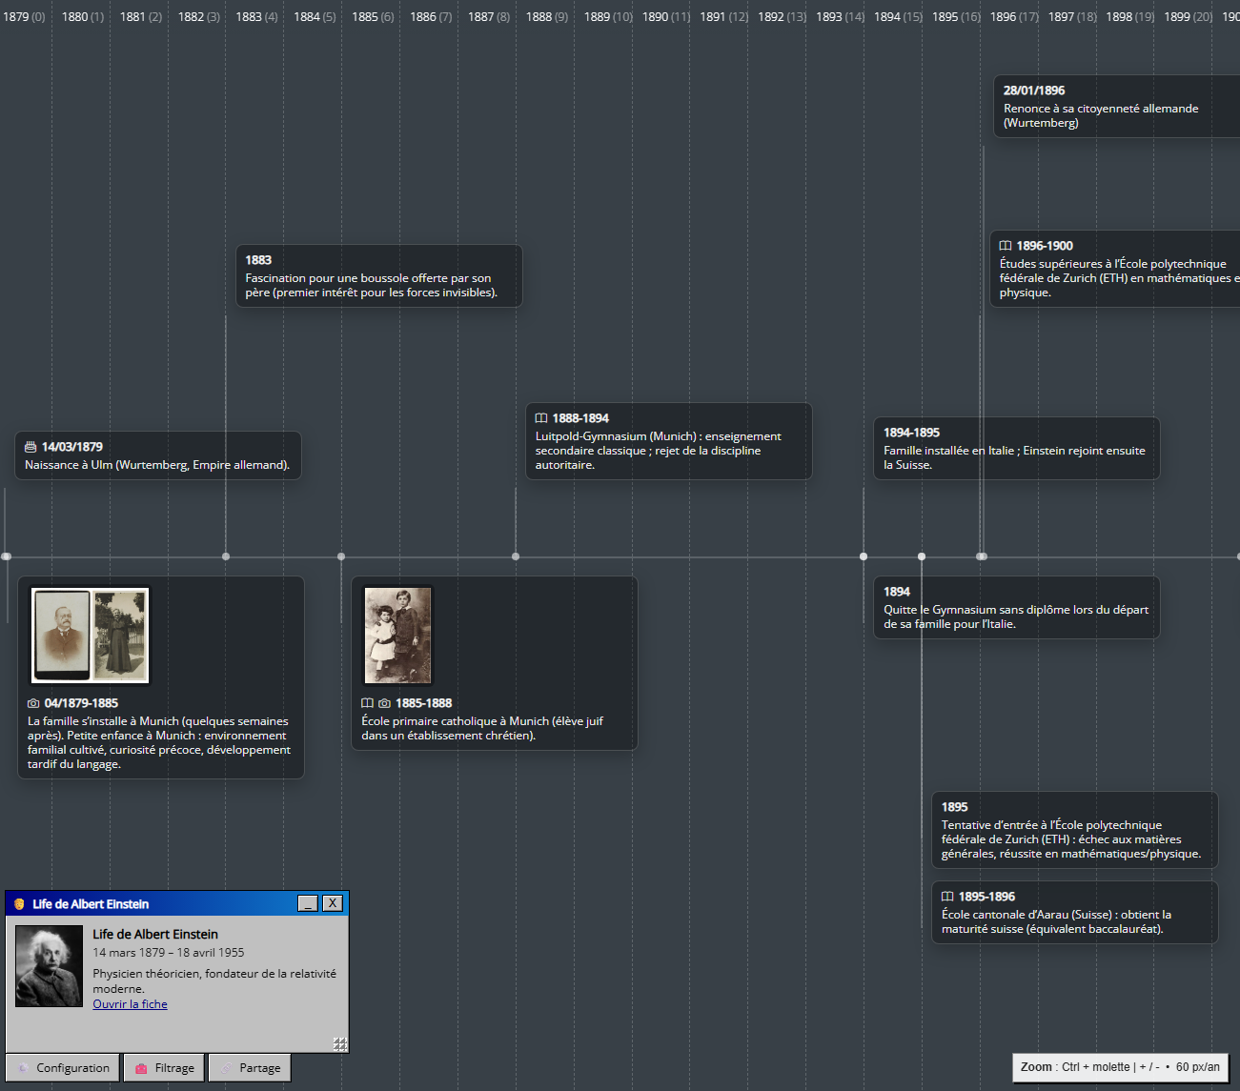Click the book icon on the 1896-1900 ETH card
1240x1091 pixels.
point(1006,245)
